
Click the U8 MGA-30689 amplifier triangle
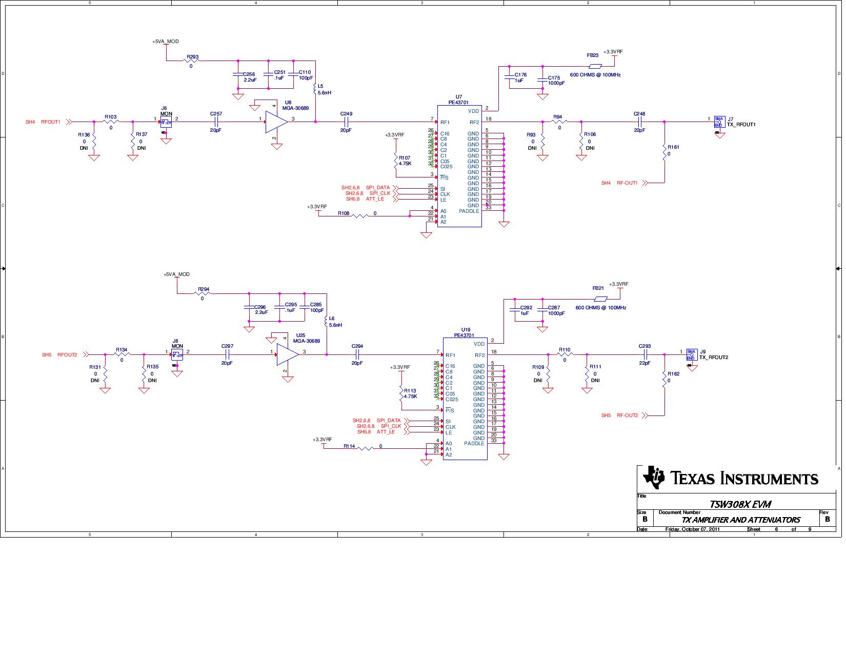pos(275,122)
